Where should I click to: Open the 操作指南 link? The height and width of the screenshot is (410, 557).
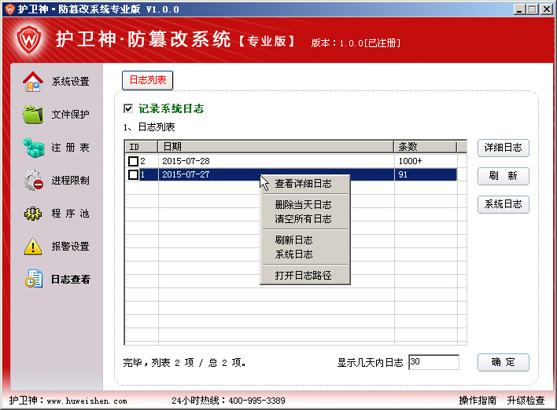478,401
